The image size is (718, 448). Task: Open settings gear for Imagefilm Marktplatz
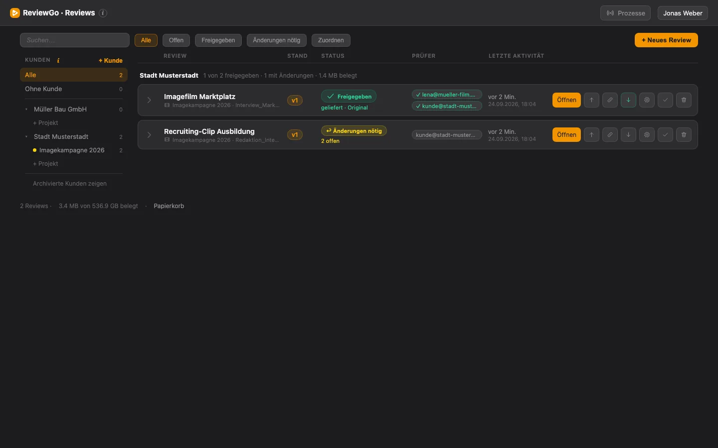pyautogui.click(x=647, y=100)
